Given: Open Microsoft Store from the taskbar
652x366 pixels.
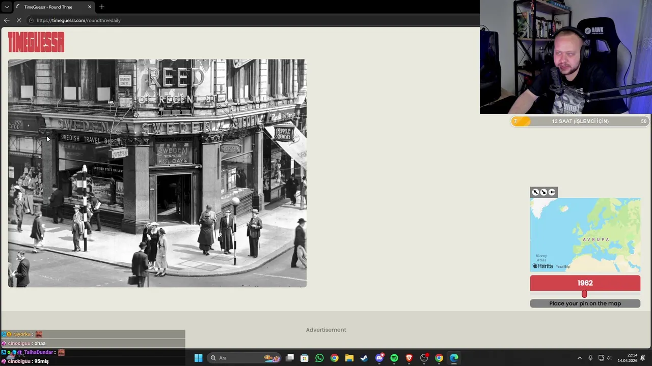Looking at the screenshot, I should coord(305,358).
